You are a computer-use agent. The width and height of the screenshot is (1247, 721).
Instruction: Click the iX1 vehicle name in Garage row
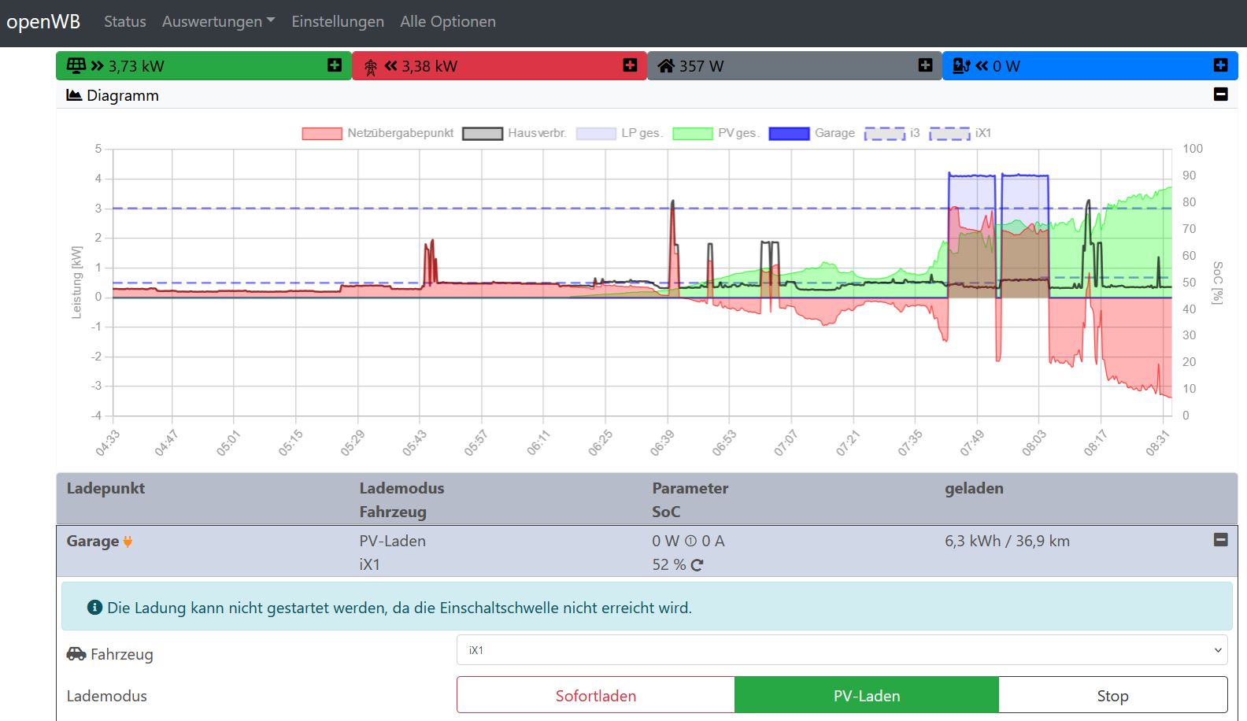[x=370, y=565]
